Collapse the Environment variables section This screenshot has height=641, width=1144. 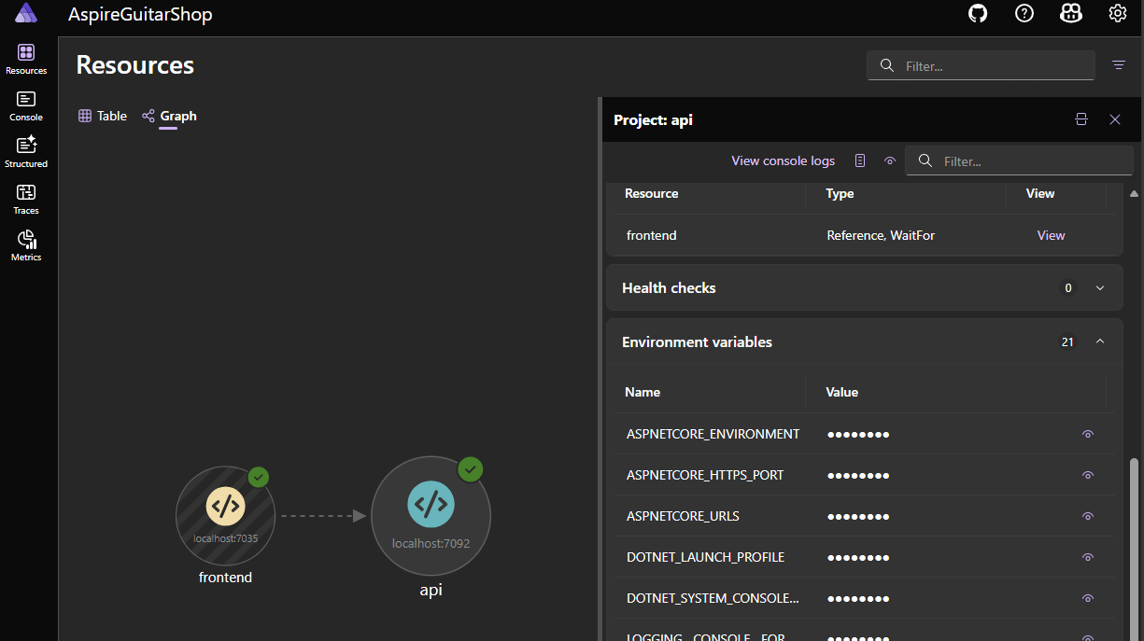coord(1100,342)
